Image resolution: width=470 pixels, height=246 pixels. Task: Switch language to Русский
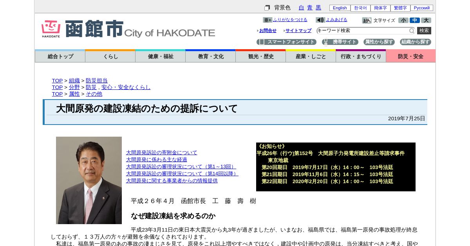[x=422, y=8]
